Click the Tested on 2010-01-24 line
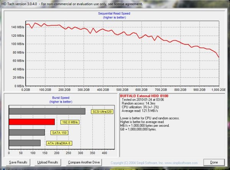The image size is (230, 170). 143,100
